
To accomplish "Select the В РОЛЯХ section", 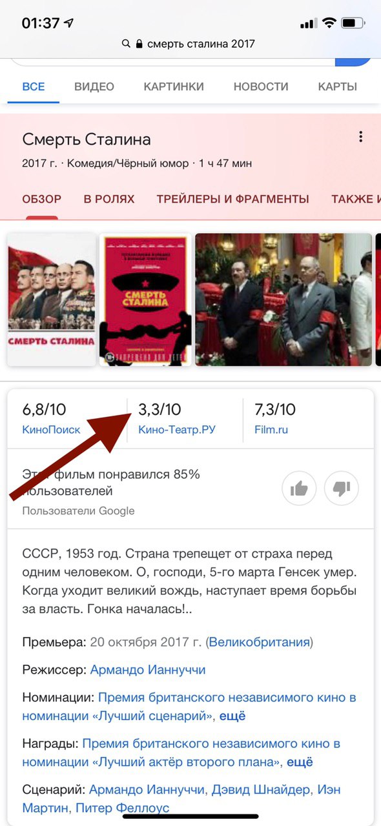I will 109,199.
